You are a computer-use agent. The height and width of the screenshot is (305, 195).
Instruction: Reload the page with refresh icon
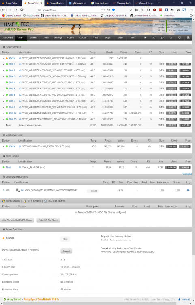tap(16, 10)
